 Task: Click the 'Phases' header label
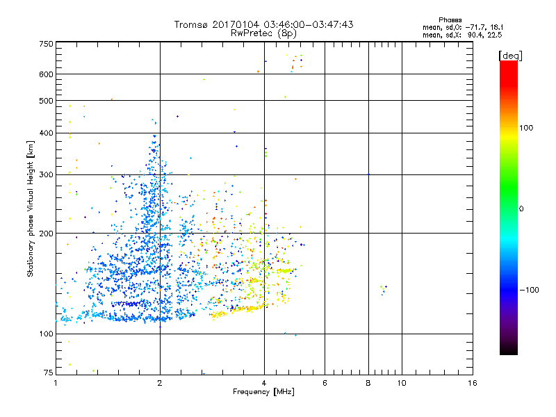click(x=450, y=20)
